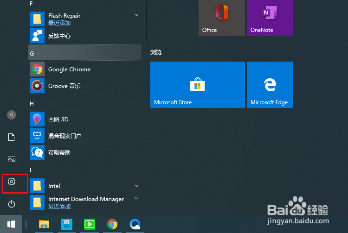Click the letter H section header

point(32,104)
